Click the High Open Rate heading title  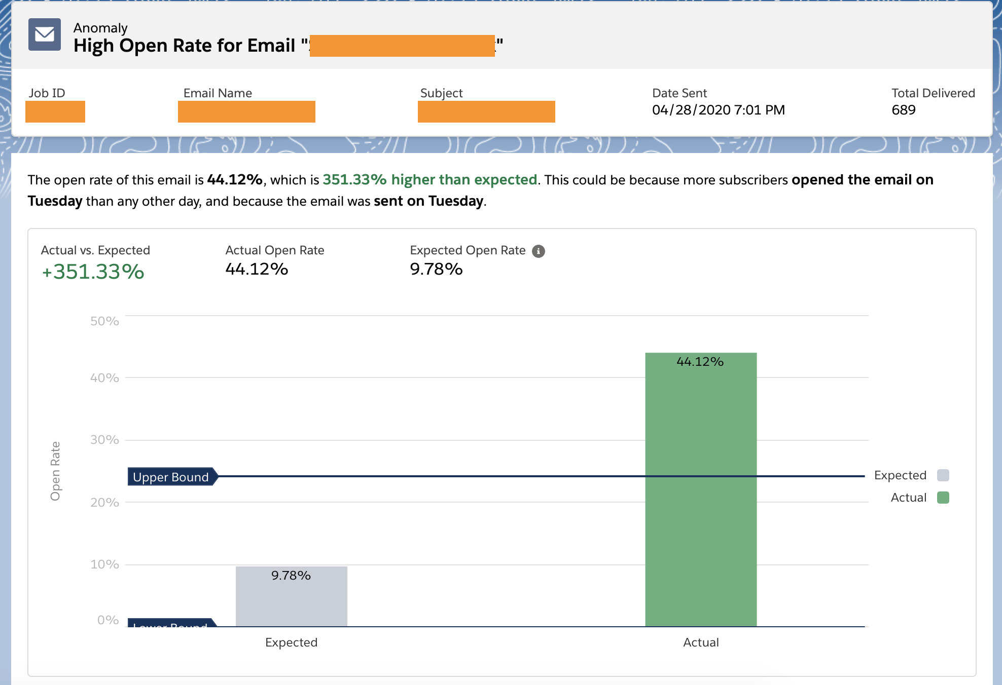pos(185,46)
